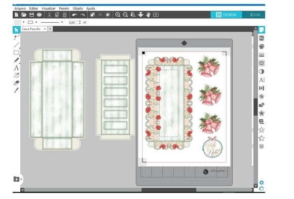Open the fill pattern dropdown arrow
Image resolution: width=294 pixels, height=199 pixels.
click(23, 22)
